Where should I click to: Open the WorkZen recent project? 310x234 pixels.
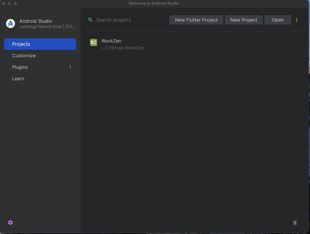coord(195,44)
